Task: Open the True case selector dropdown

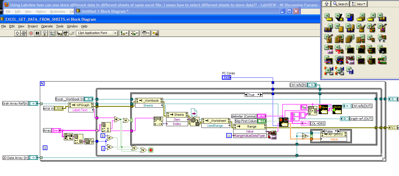Action: click(x=259, y=94)
